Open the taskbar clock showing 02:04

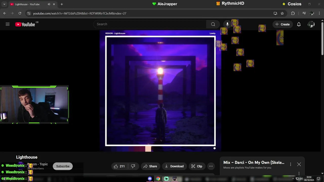coord(309,179)
